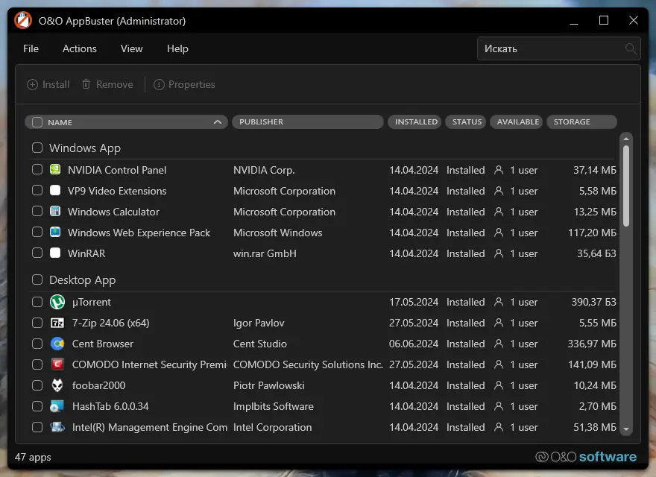
Task: Click the 7-Zip app icon
Action: (x=57, y=323)
